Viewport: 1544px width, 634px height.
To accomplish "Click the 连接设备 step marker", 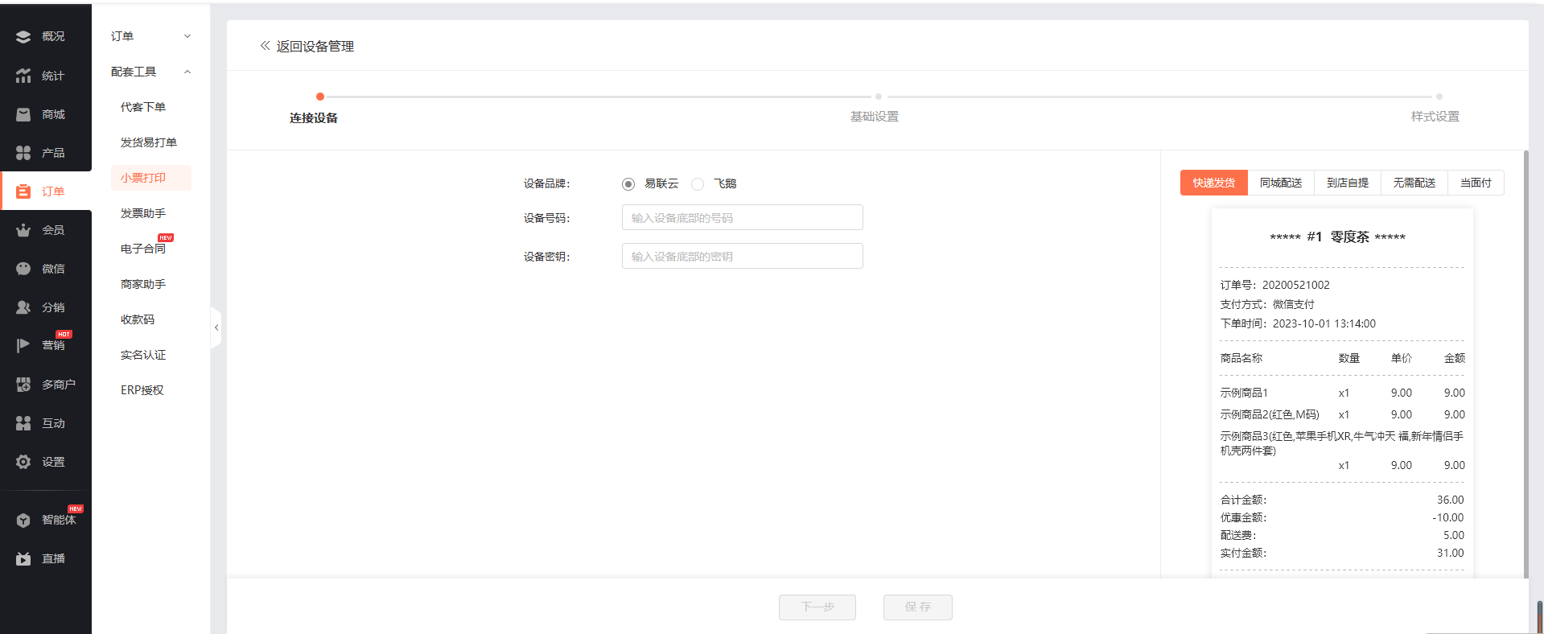I will [320, 97].
